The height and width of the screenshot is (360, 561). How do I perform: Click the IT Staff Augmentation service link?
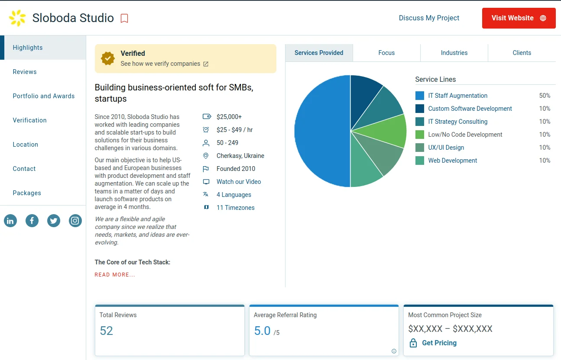[457, 96]
